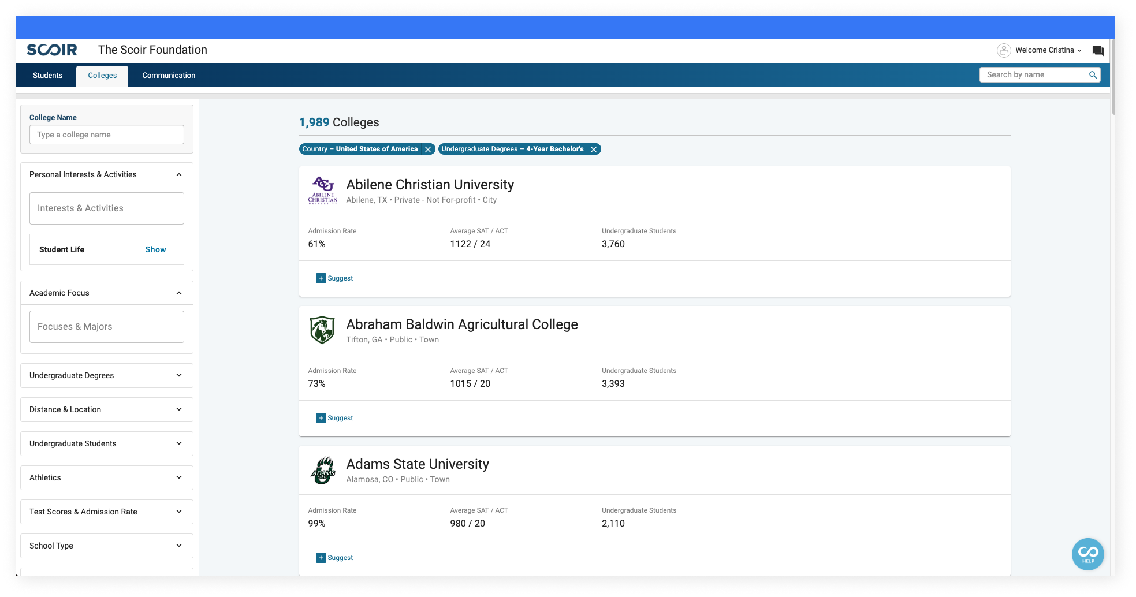Viewport: 1136px width, 597px height.
Task: Expand Test Scores & Admission Rate filter
Action: pos(107,512)
